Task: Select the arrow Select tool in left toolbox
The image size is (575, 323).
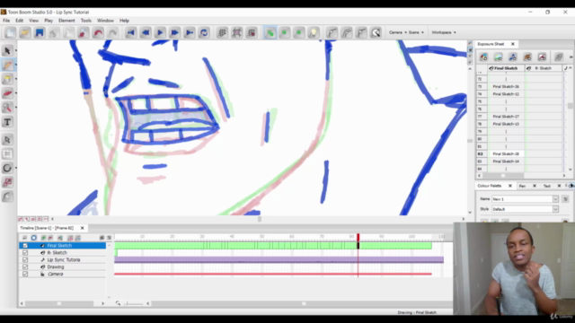Action: coord(7,50)
